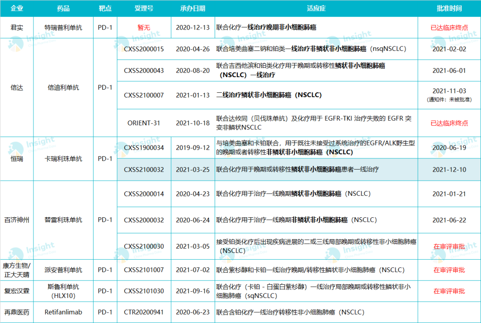The height and width of the screenshot is (323, 481).
Task: Click the 批准时间 column header
Action: tap(449, 8)
